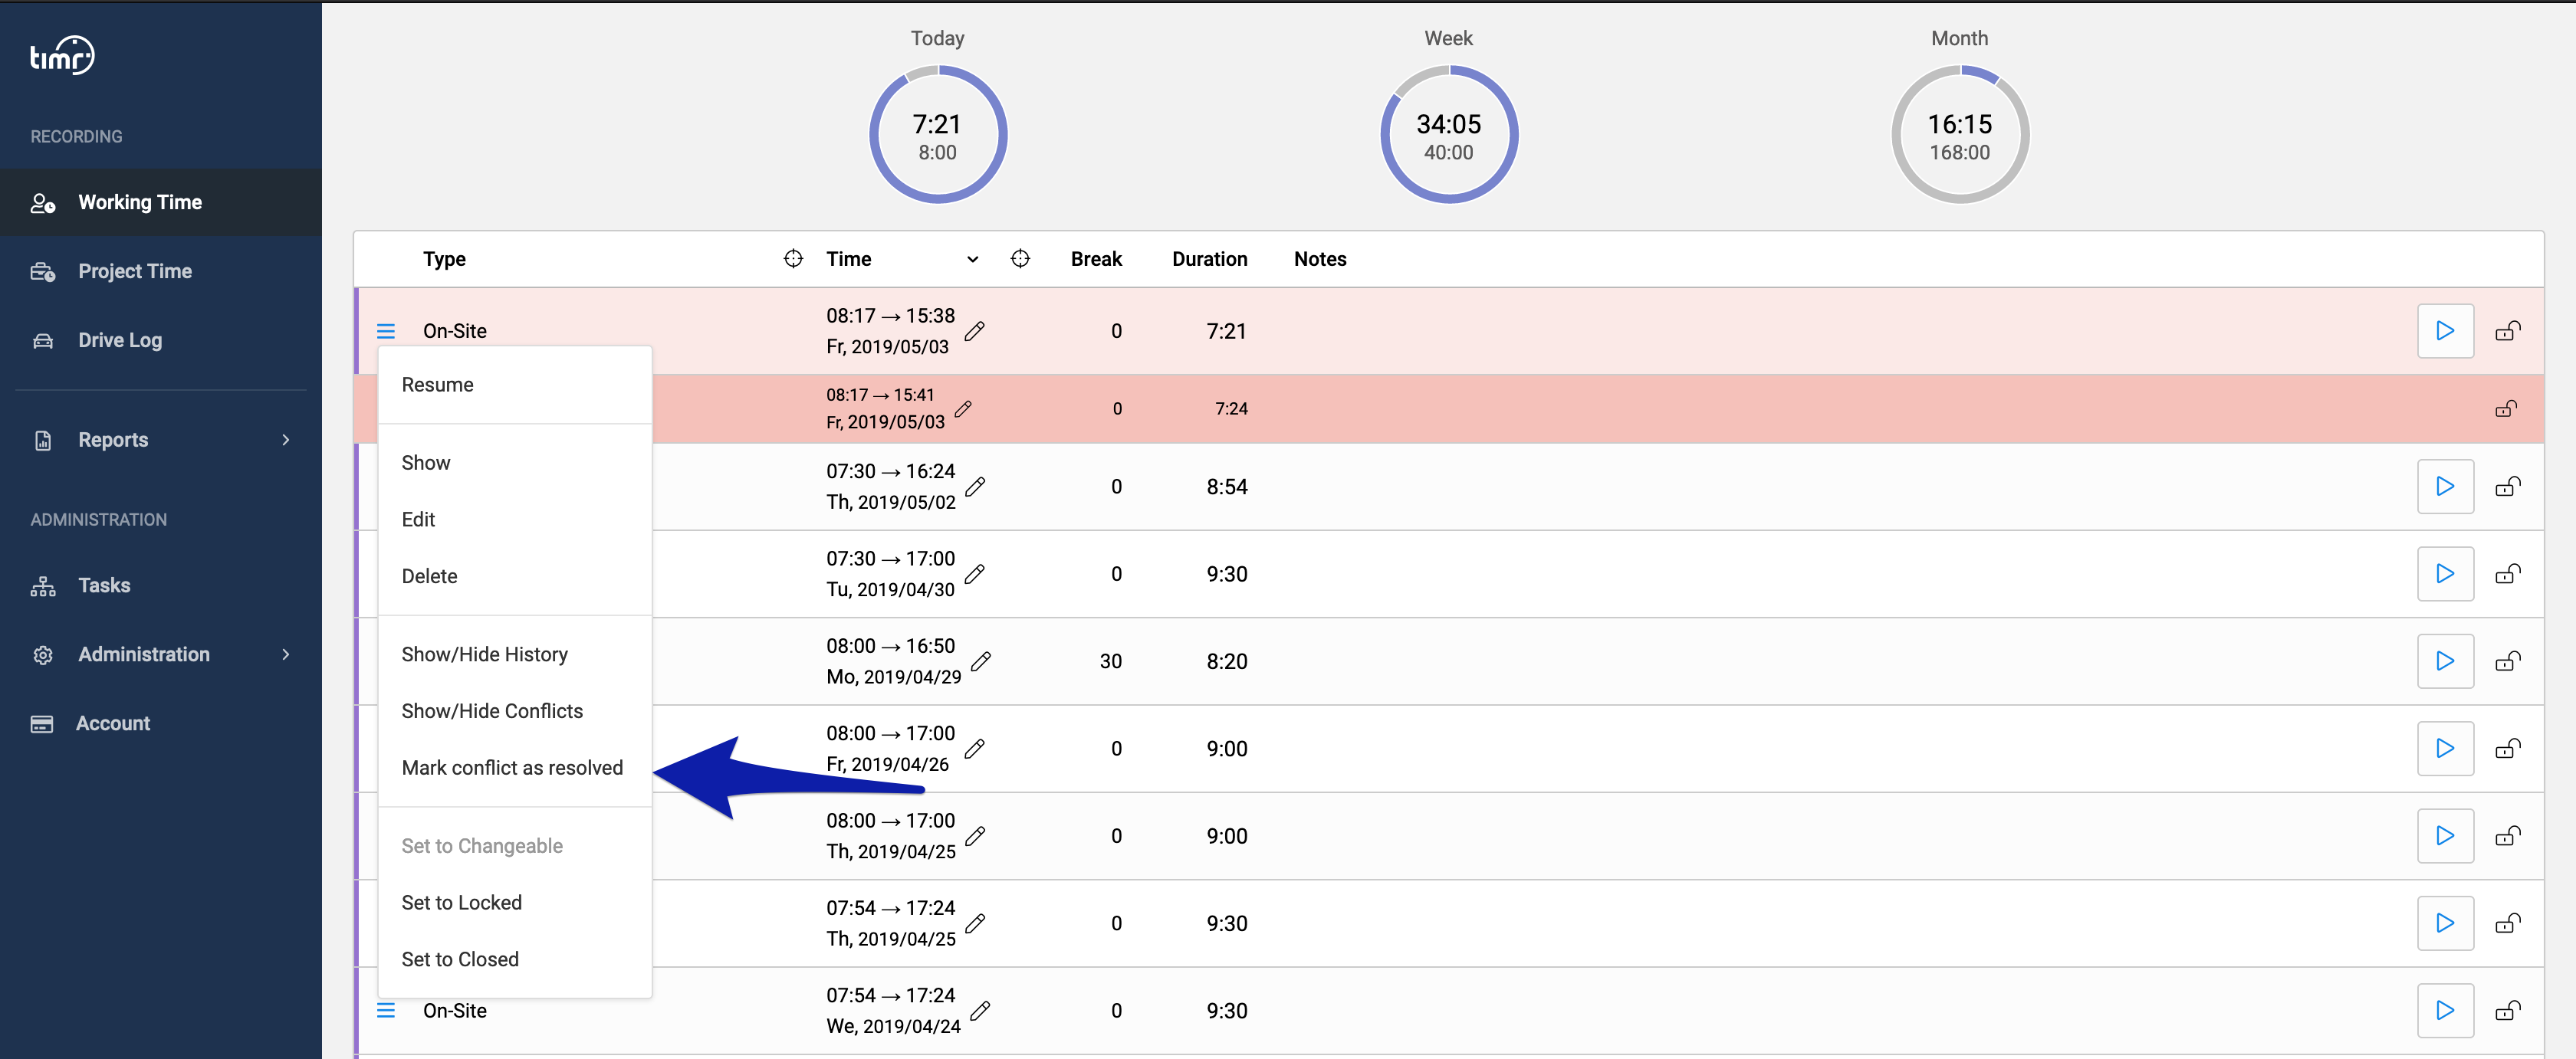Click the Week progress ring 34:05
The image size is (2576, 1059).
pos(1449,135)
